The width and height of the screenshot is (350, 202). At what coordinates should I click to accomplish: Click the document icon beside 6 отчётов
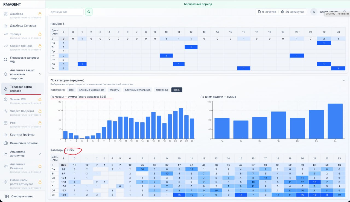point(259,12)
